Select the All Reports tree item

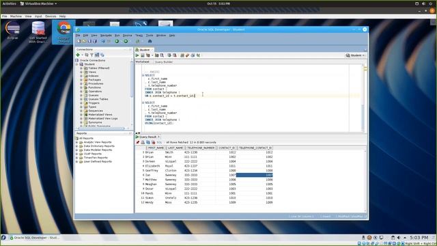tap(86, 138)
